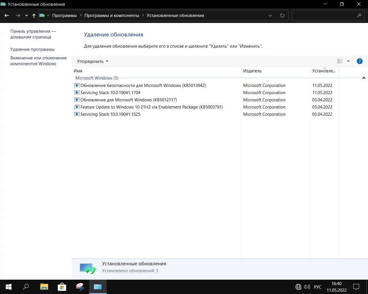Viewport: 368px width, 294px height.
Task: Select Feature Update KB5003791 row
Action: pyautogui.click(x=206, y=107)
